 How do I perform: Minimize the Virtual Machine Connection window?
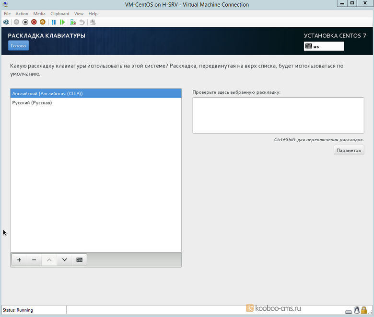[x=342, y=3]
